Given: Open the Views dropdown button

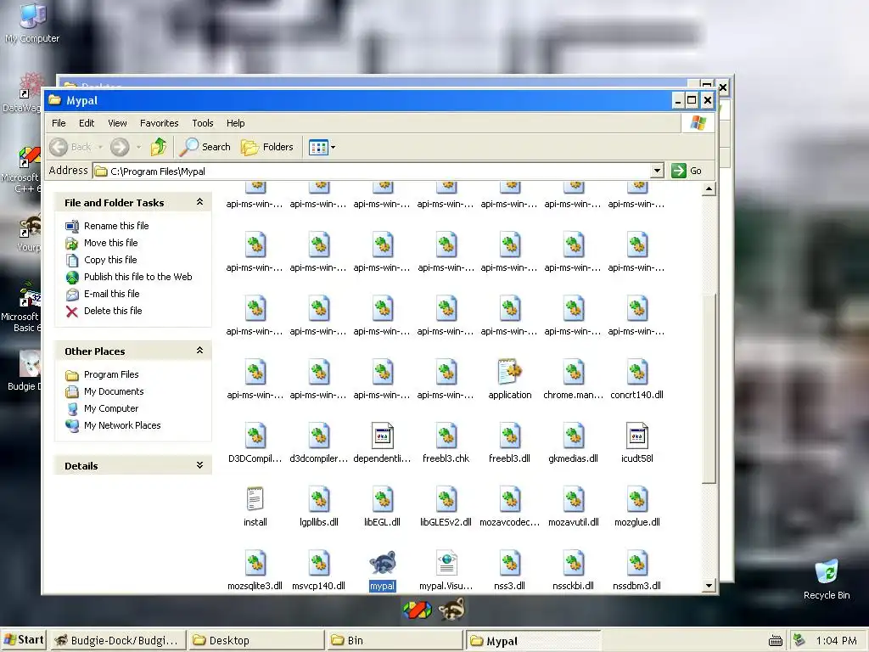Looking at the screenshot, I should point(322,148).
